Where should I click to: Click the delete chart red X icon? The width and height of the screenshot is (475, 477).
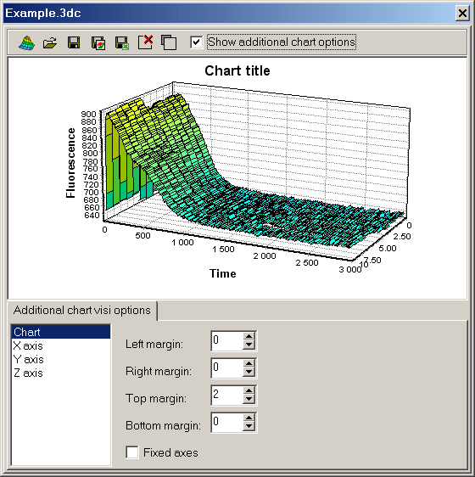point(145,42)
